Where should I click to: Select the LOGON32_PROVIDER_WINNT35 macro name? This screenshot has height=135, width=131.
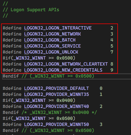56,94
